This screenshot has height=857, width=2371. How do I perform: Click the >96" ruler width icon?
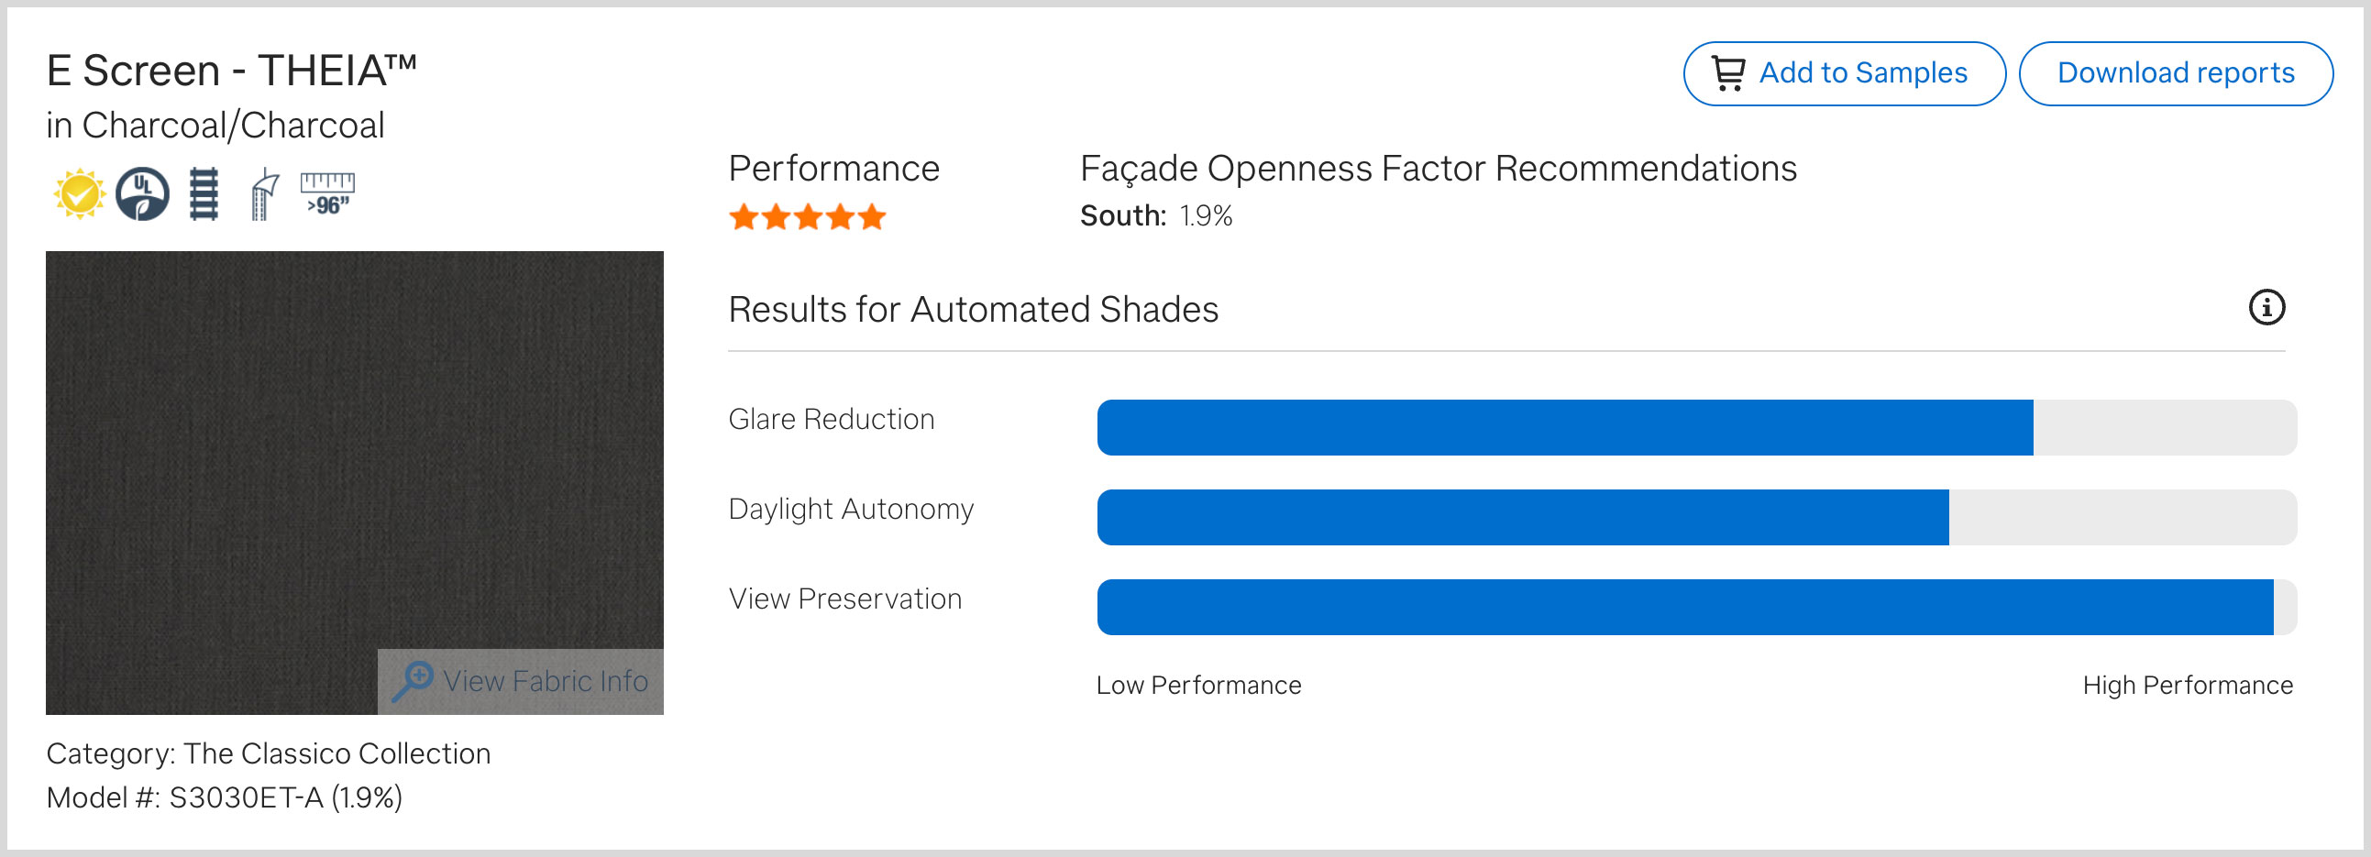pyautogui.click(x=327, y=193)
